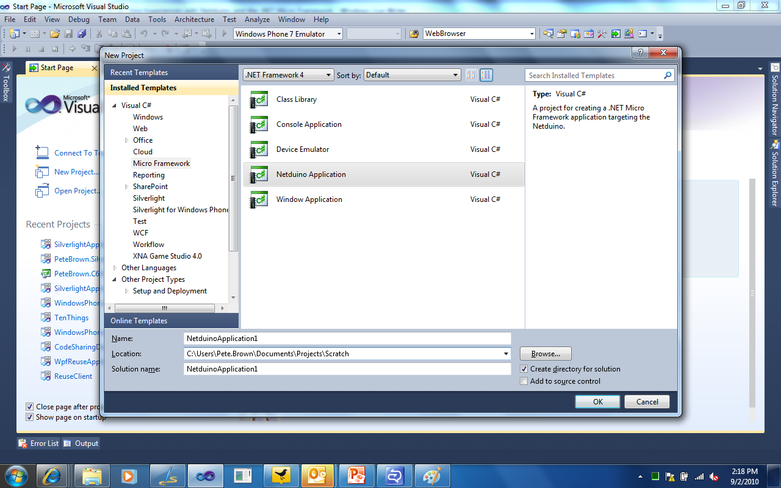Image resolution: width=781 pixels, height=488 pixels.
Task: Click the Paste toolbar icon
Action: pyautogui.click(x=126, y=34)
